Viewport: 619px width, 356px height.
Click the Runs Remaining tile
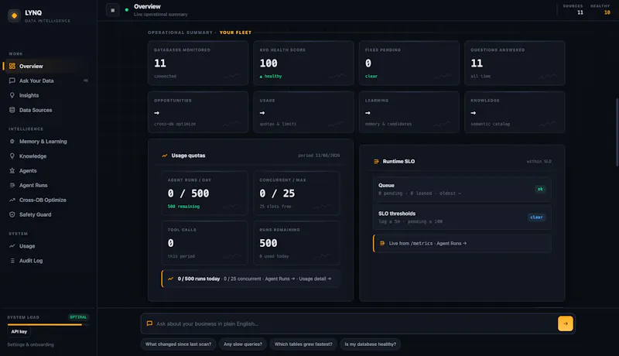296,243
